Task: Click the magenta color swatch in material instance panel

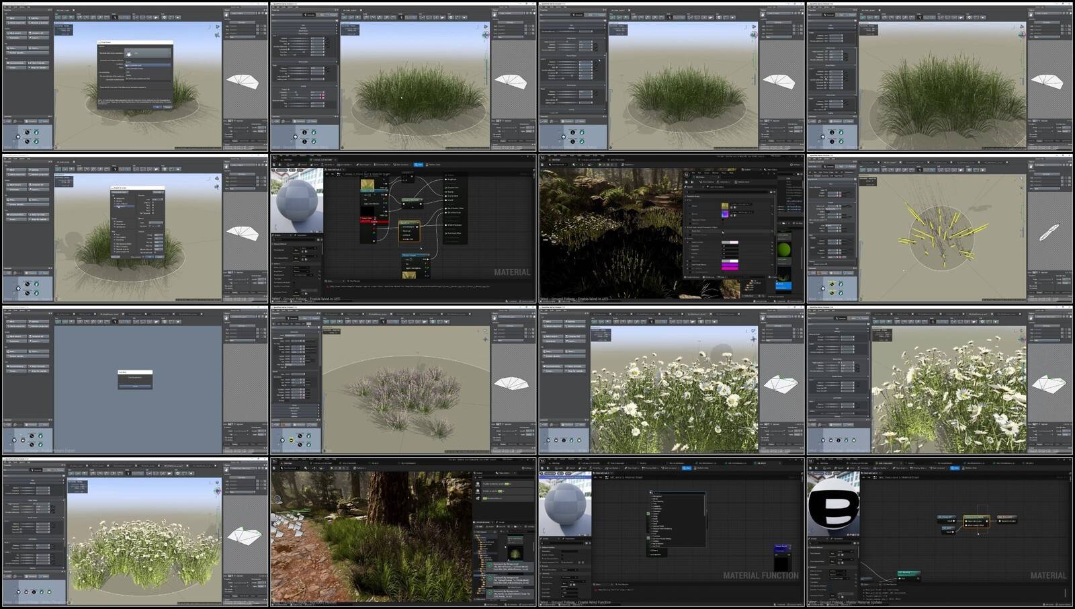Action: coord(729,267)
